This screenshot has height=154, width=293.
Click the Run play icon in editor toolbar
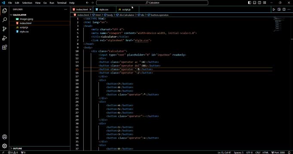[274, 9]
